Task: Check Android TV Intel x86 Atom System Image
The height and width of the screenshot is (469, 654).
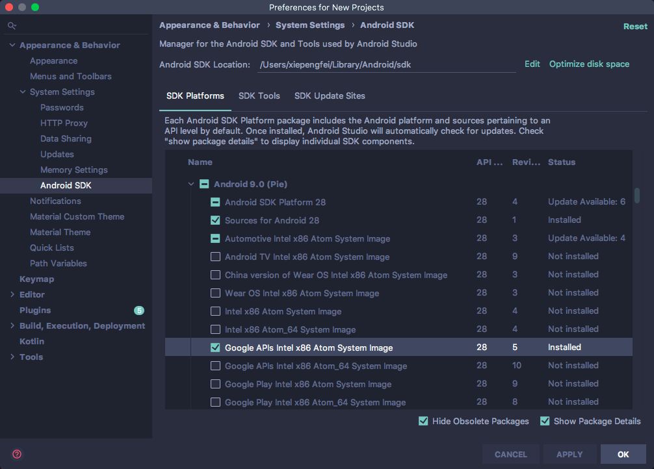Action: click(215, 257)
